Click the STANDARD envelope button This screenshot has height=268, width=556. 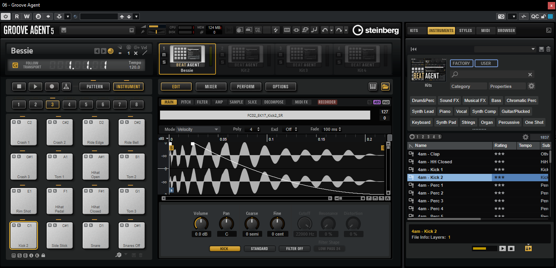[x=259, y=248]
